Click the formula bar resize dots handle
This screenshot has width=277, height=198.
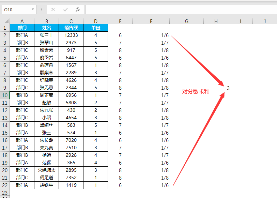42,10
